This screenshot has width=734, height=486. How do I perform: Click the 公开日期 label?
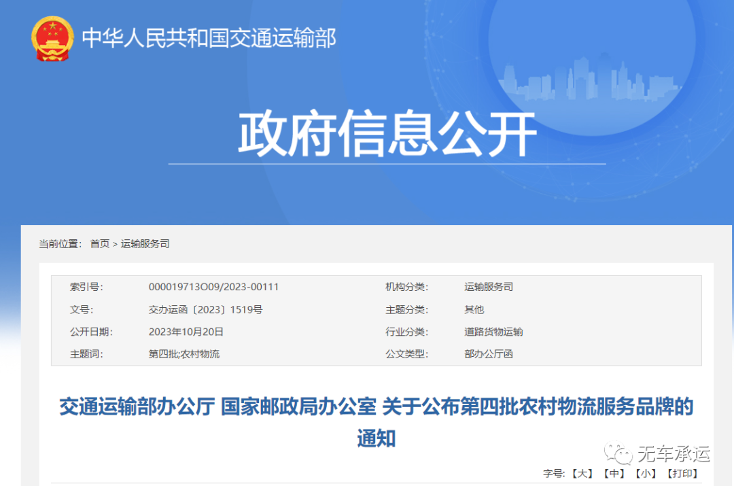(91, 332)
